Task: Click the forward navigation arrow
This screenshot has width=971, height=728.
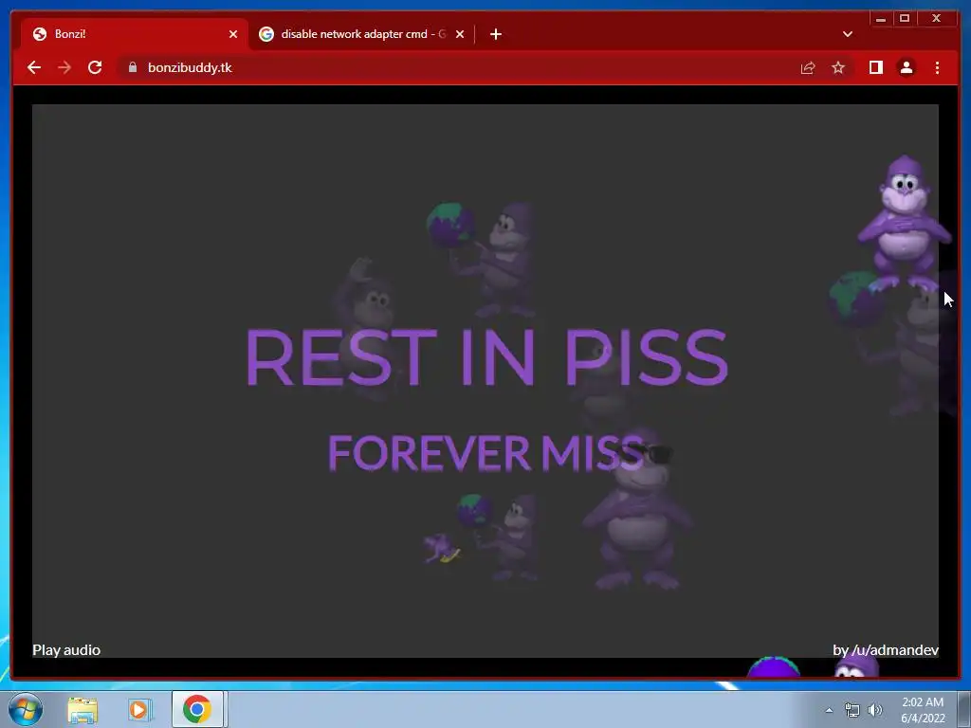Action: pos(64,67)
